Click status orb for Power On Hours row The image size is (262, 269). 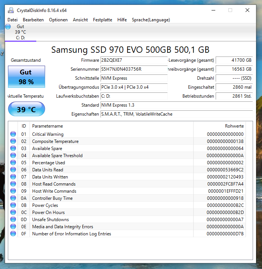[13, 212]
